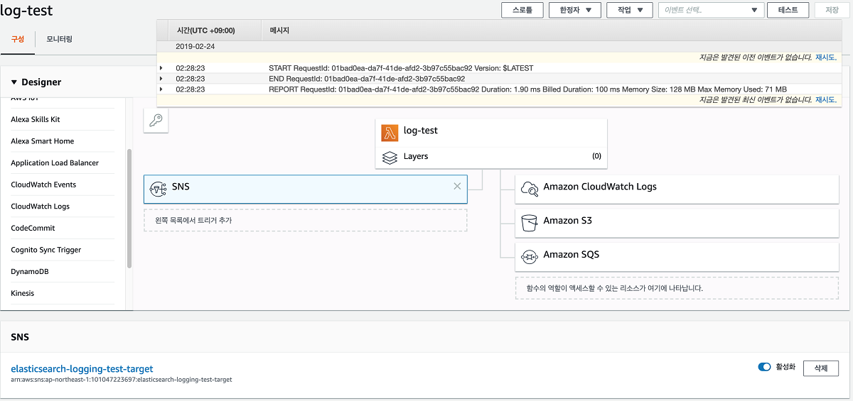Open the 작업 dropdown menu
The height and width of the screenshot is (401, 853).
tap(629, 10)
